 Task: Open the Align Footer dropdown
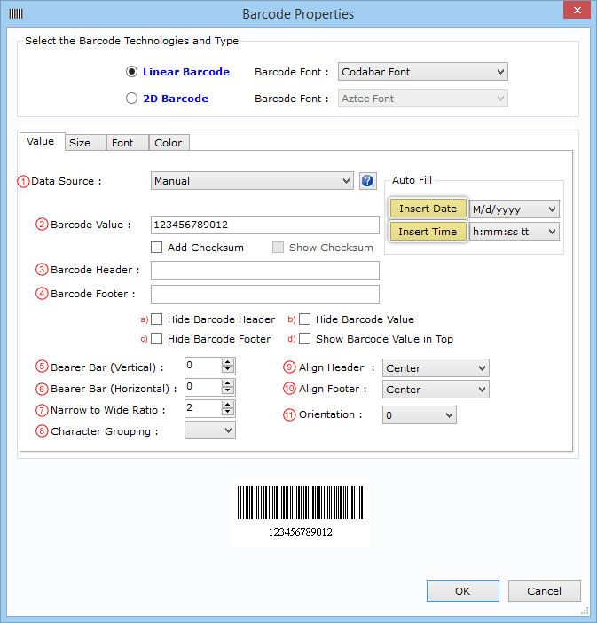click(436, 390)
